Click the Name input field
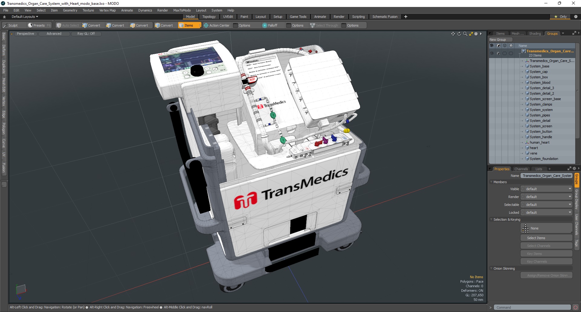Viewport: 581px width, 312px height. point(547,176)
